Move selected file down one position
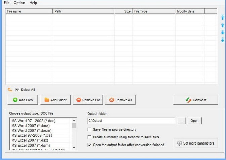The height and width of the screenshot is (160, 226). pos(222,32)
